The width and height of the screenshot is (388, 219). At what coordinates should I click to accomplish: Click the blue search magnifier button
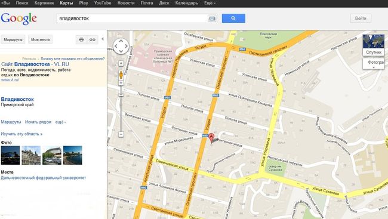point(233,18)
